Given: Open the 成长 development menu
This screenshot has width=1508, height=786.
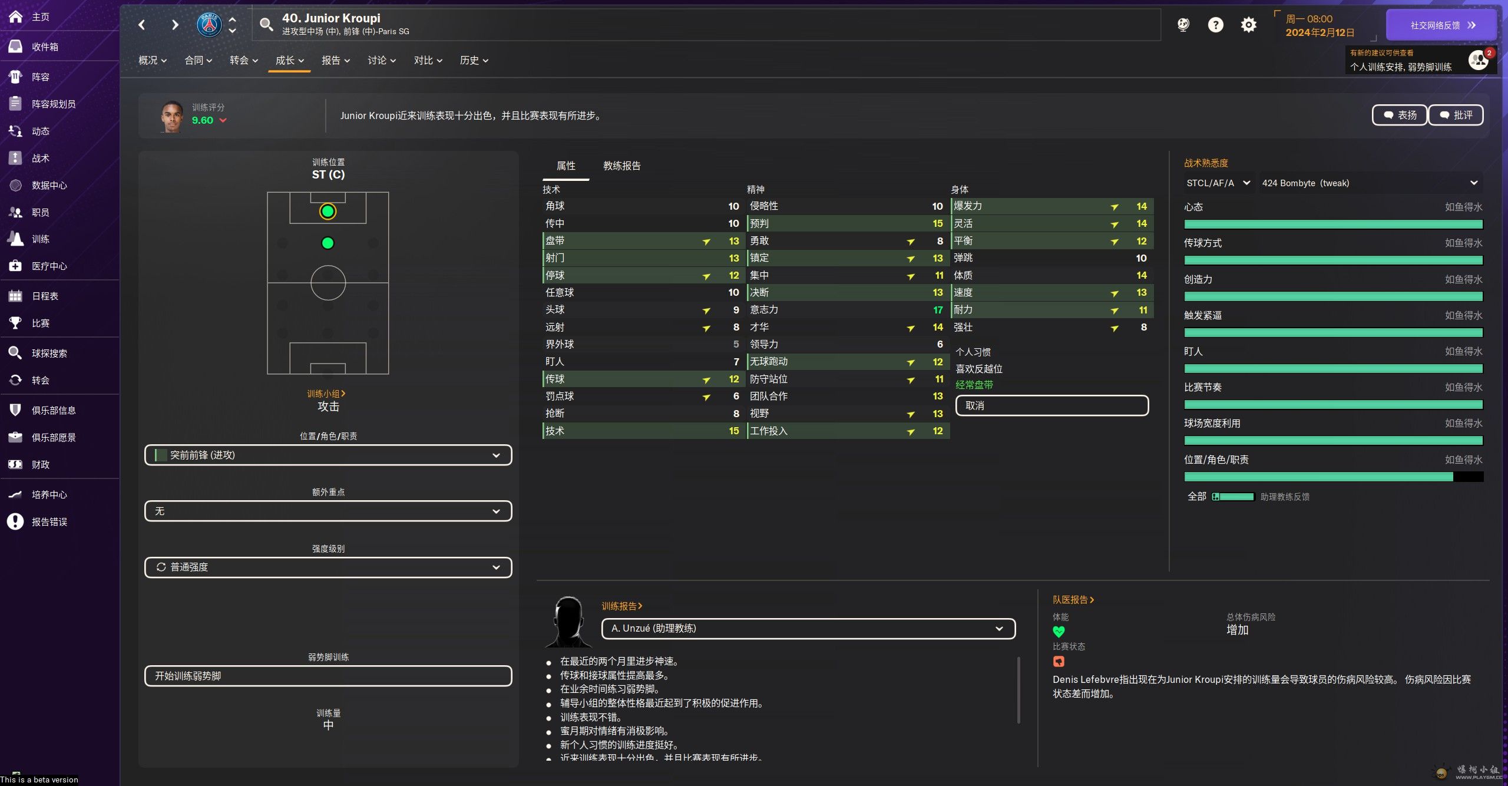Looking at the screenshot, I should (x=290, y=60).
